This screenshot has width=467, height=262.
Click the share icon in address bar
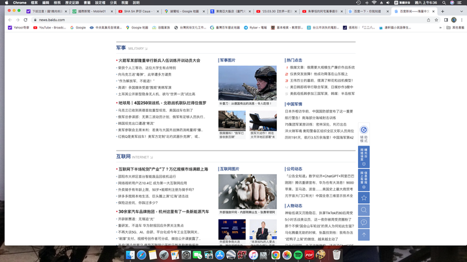tap(428, 20)
